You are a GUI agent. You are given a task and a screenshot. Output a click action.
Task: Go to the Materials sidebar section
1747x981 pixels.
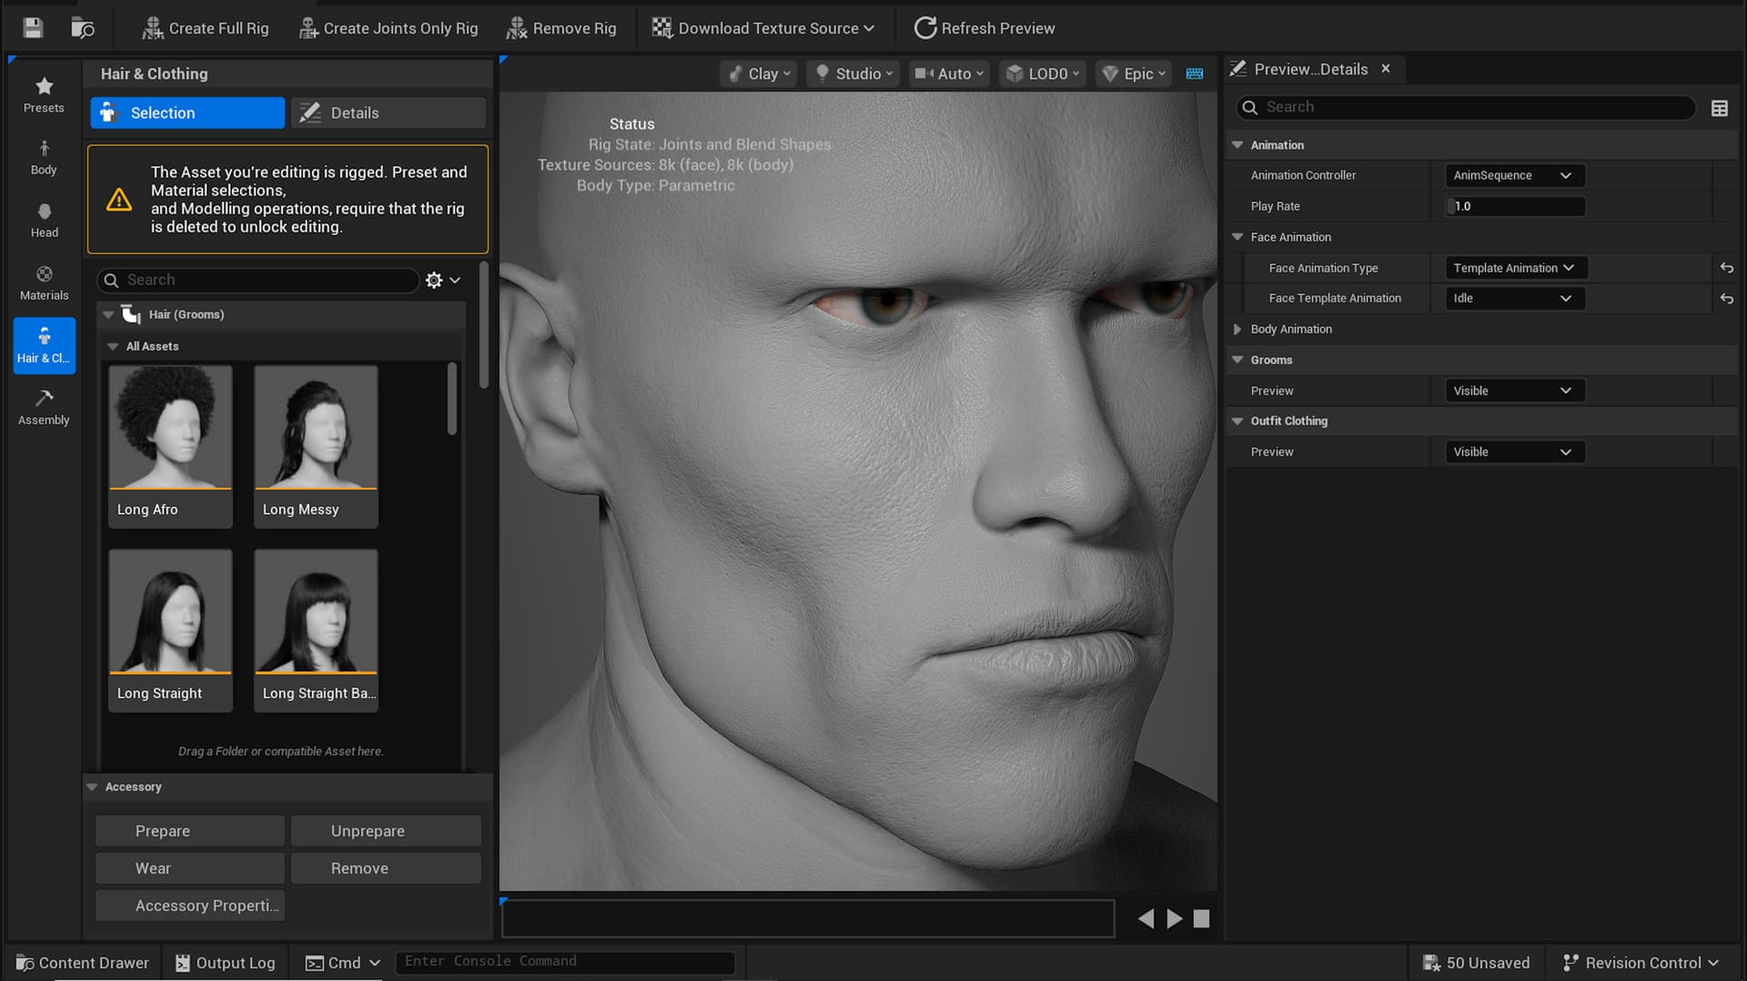pos(44,283)
